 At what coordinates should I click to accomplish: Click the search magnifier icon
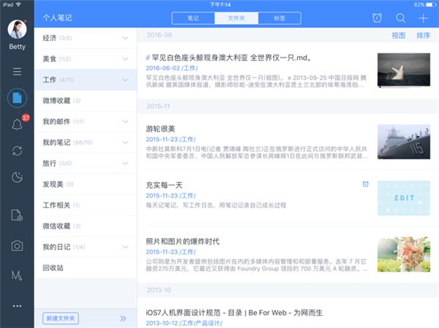pos(400,18)
